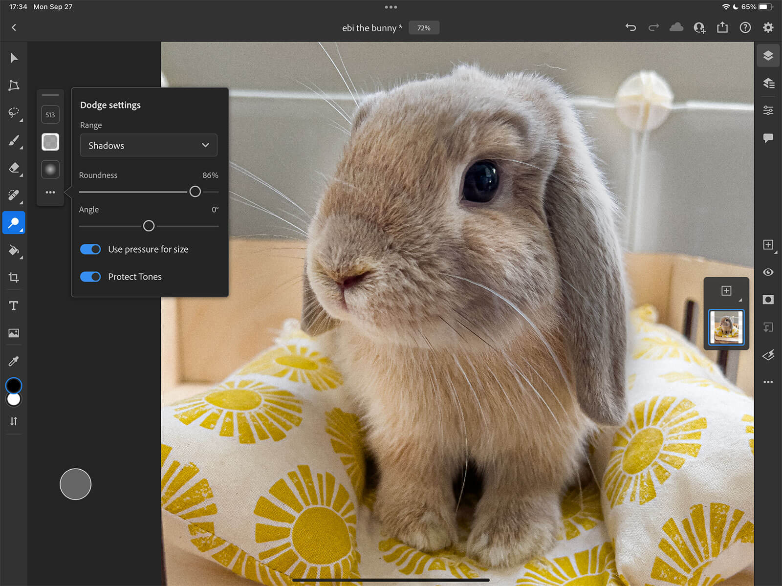
Task: Open right panel more actions menu
Action: 768,382
